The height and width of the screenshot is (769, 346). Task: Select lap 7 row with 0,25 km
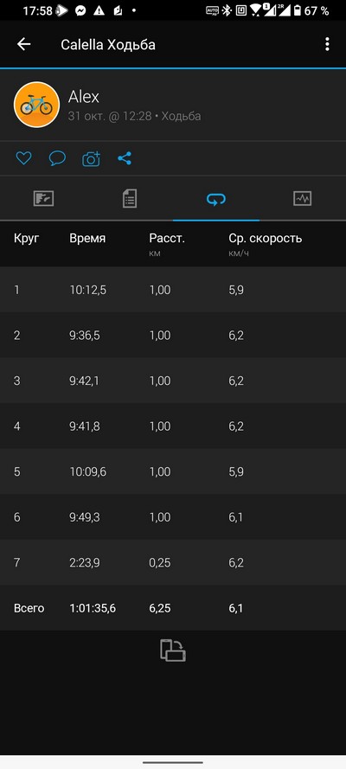click(x=173, y=562)
